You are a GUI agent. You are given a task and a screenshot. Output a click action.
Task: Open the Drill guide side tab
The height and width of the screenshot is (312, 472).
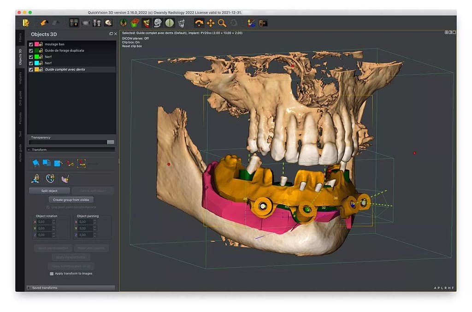click(20, 98)
